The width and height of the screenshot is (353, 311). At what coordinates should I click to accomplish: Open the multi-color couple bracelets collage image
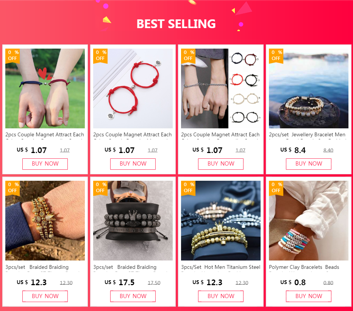click(x=220, y=88)
